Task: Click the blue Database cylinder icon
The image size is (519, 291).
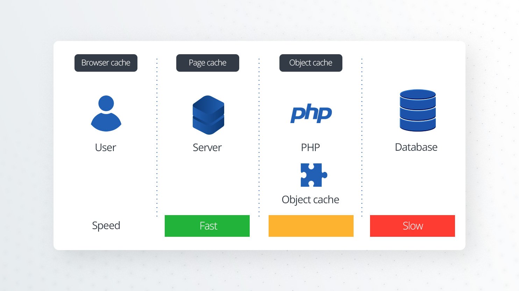Action: 418,110
